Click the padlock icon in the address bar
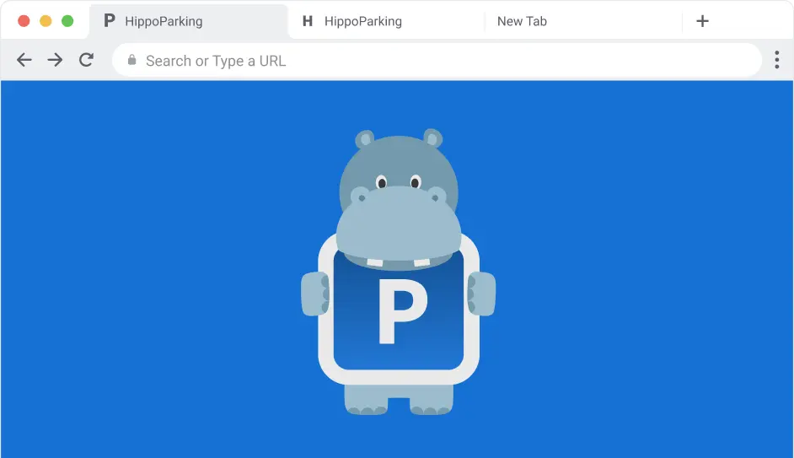Image resolution: width=794 pixels, height=458 pixels. 131,60
